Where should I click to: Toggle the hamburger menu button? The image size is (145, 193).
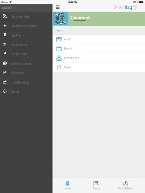58,7
